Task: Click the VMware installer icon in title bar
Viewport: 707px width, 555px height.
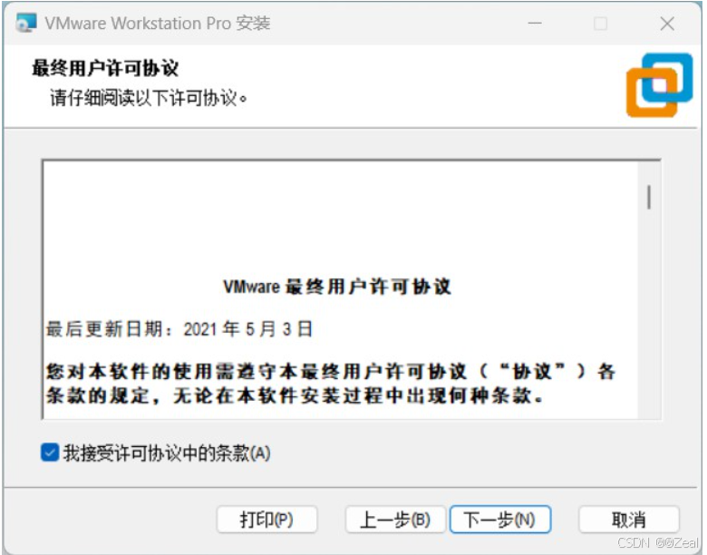Action: click(x=26, y=23)
